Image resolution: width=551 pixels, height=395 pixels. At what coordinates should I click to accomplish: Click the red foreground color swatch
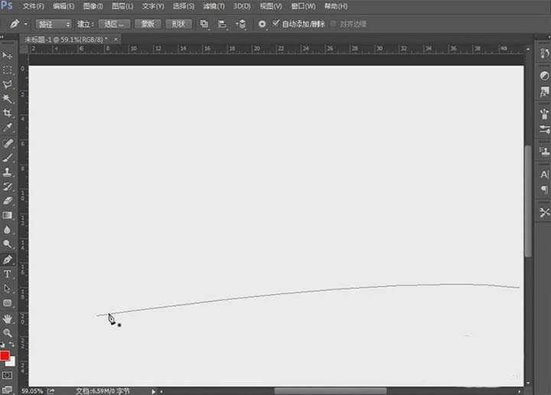click(5, 356)
